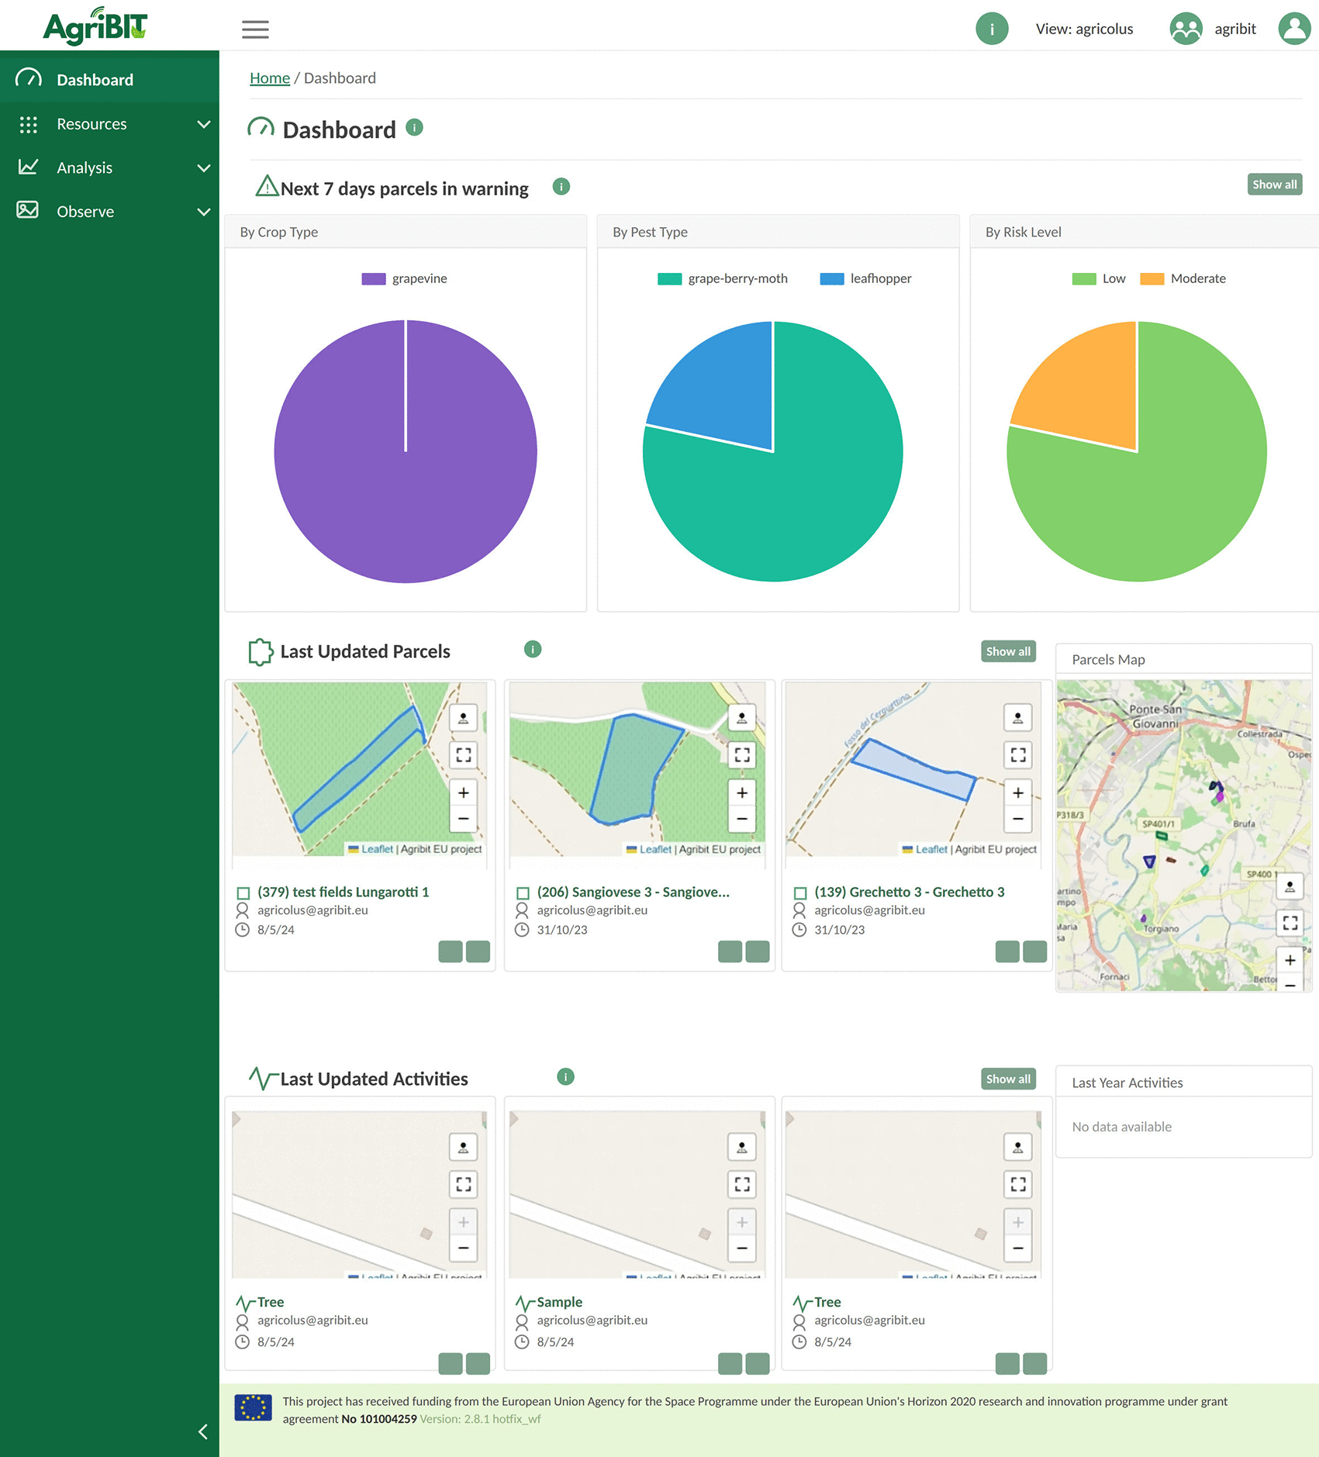Image resolution: width=1319 pixels, height=1457 pixels.
Task: Click info icon next to Dashboard title
Action: click(x=415, y=128)
